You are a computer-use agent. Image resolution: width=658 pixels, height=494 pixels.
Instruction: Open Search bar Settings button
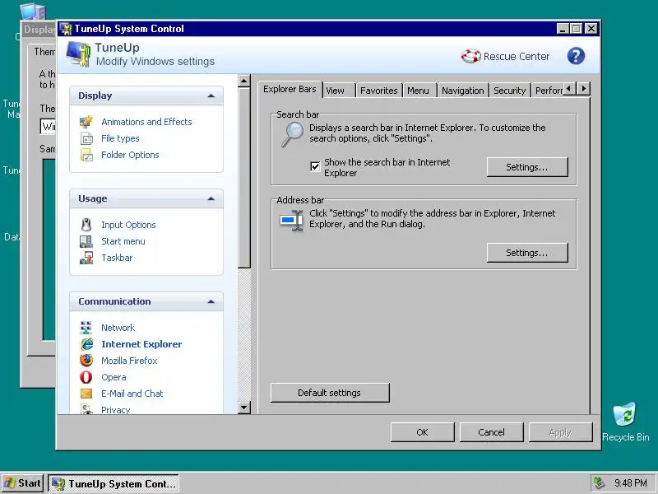(527, 167)
